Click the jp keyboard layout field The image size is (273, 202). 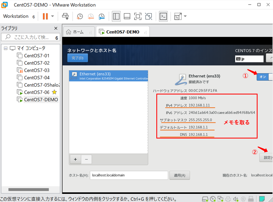249,59
